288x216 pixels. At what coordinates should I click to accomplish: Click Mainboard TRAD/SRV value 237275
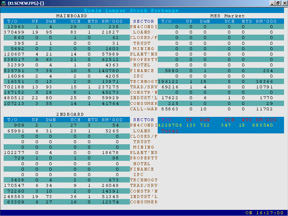pos(109,87)
